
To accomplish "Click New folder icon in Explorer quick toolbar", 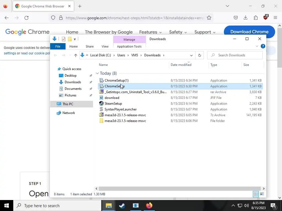I will point(70,39).
